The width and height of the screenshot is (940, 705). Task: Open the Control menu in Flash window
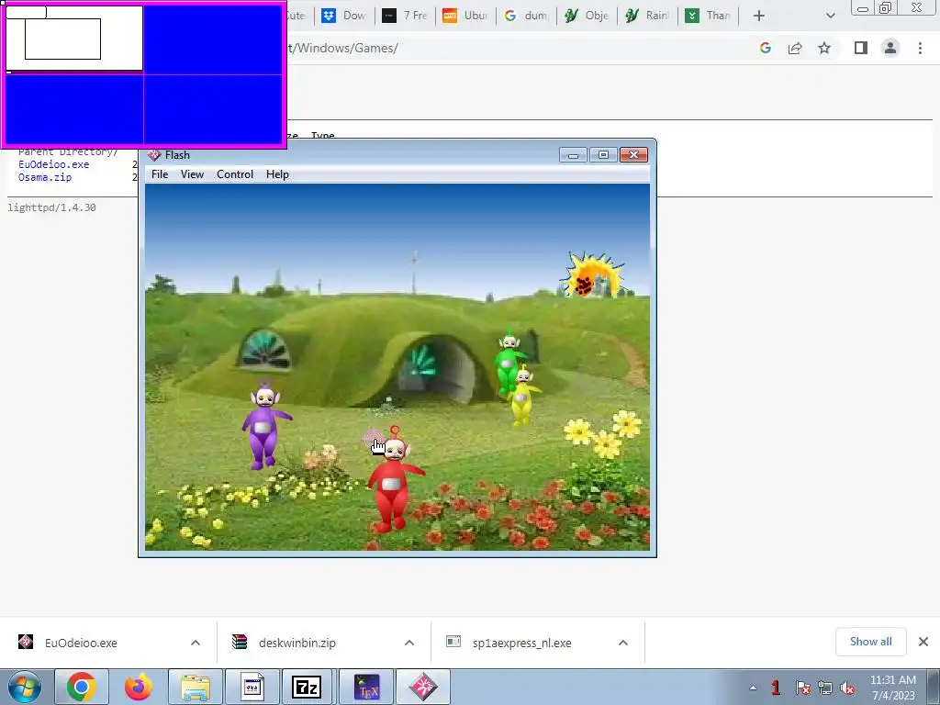click(x=235, y=174)
